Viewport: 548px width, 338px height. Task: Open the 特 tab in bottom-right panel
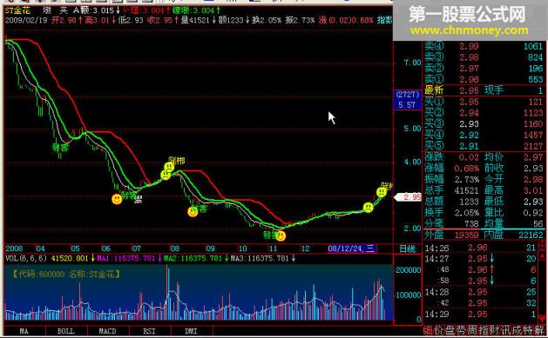pos(529,330)
